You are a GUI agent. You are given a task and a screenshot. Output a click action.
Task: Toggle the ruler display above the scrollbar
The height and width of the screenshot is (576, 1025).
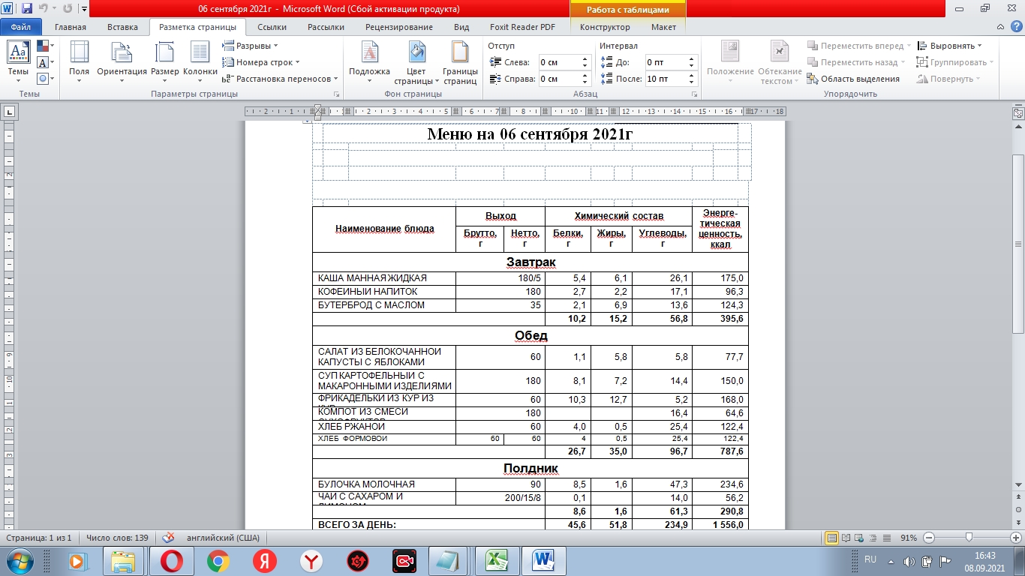click(x=1018, y=113)
